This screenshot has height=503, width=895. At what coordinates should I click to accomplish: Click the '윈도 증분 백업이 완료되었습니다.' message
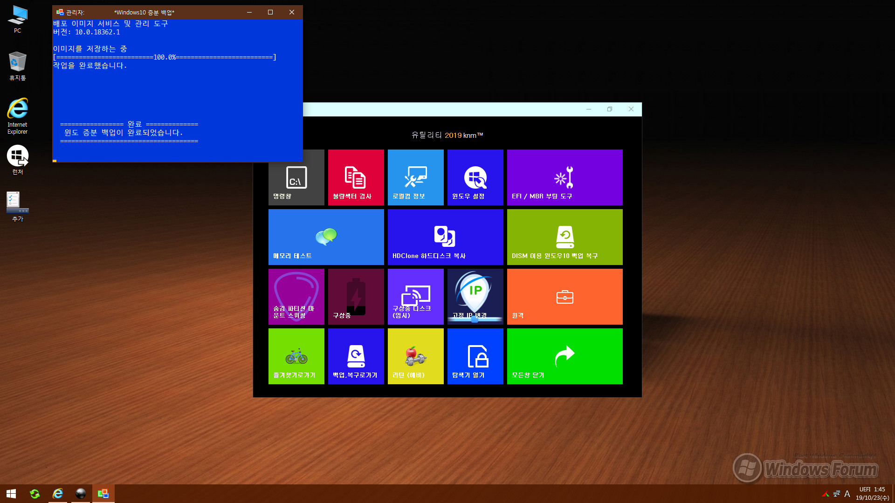[124, 133]
